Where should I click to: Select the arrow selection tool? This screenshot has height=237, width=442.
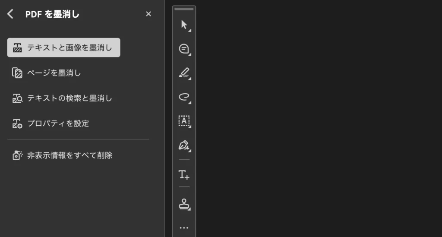coord(184,25)
